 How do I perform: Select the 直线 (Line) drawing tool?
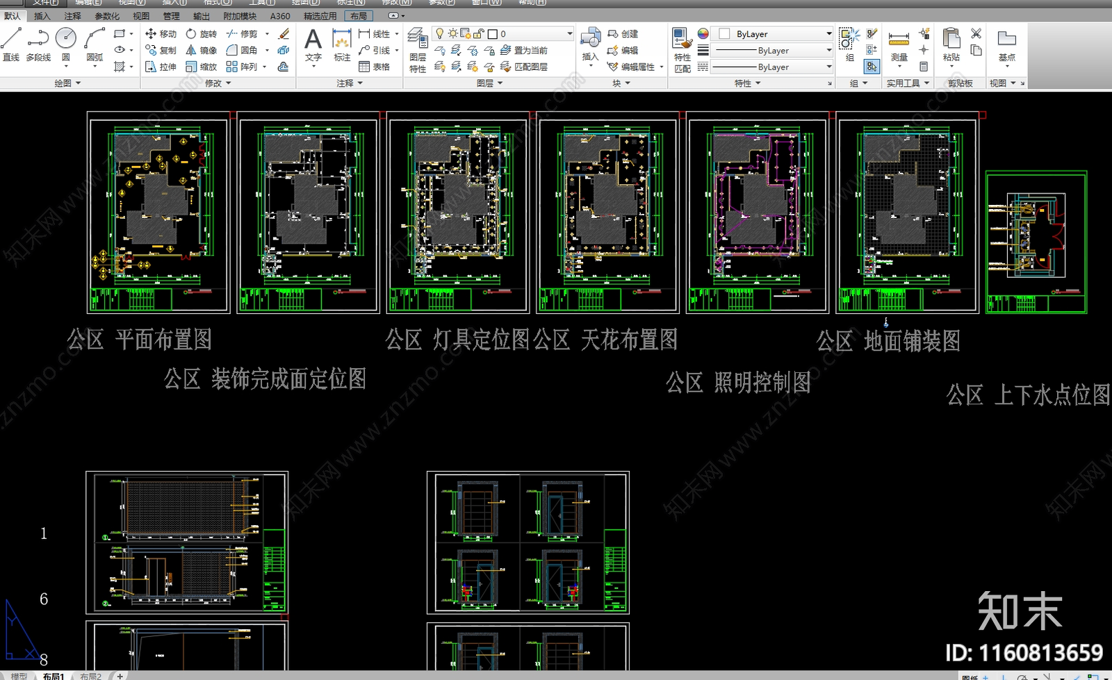pos(11,44)
